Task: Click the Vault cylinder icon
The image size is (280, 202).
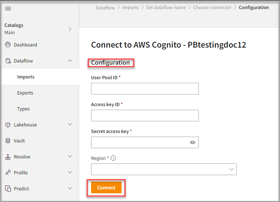Action: point(8,141)
